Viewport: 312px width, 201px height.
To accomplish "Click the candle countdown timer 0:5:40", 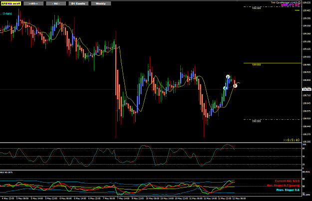I will (x=292, y=140).
